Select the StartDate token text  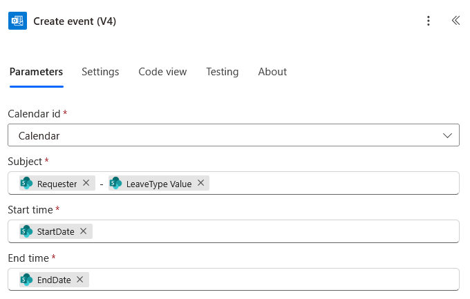(x=56, y=231)
